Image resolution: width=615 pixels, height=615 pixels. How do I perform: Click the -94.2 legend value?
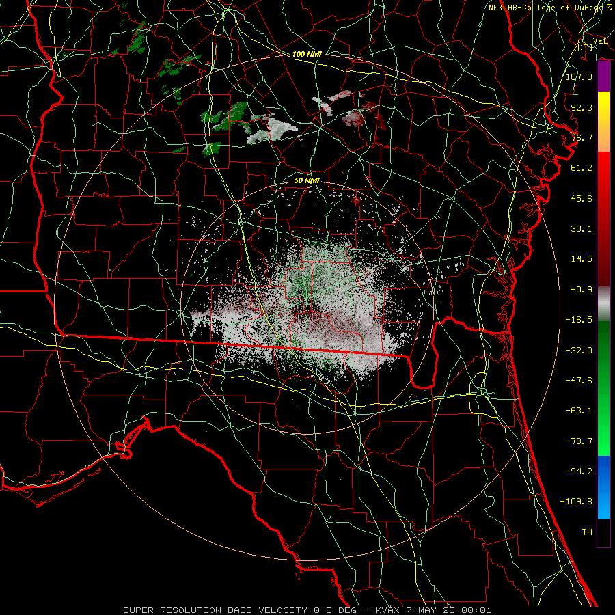(579, 471)
